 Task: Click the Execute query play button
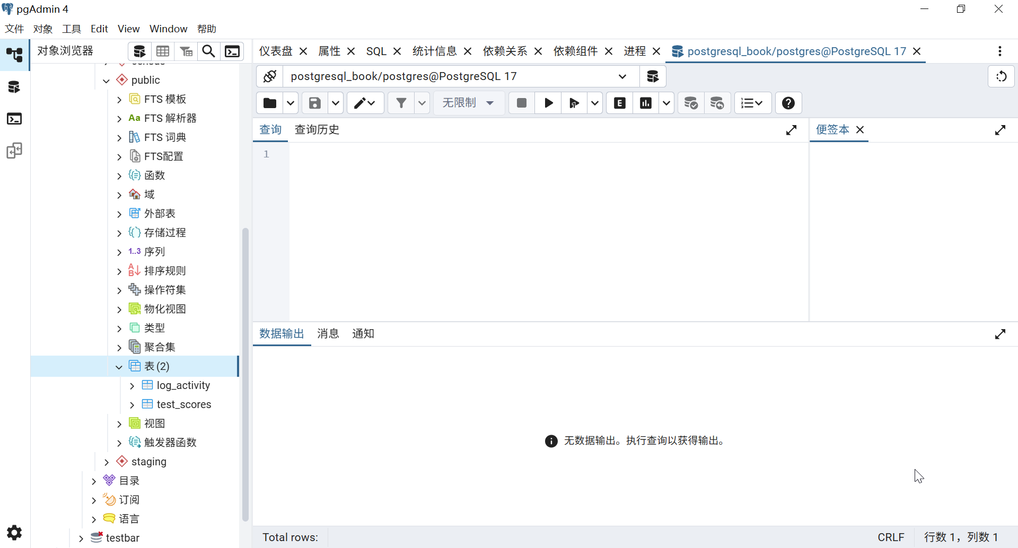click(548, 103)
